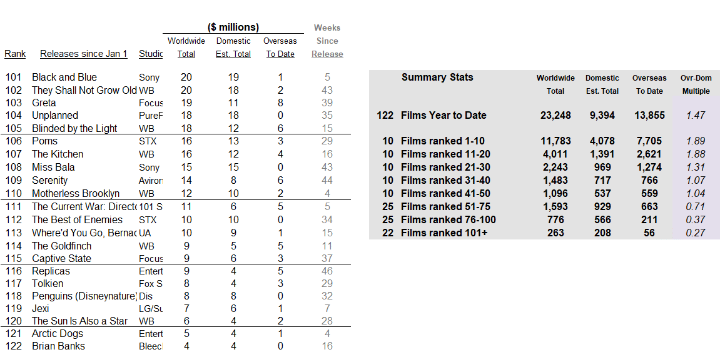
Task: Select the Motherless Brooklyn title cell
Action: (76, 193)
